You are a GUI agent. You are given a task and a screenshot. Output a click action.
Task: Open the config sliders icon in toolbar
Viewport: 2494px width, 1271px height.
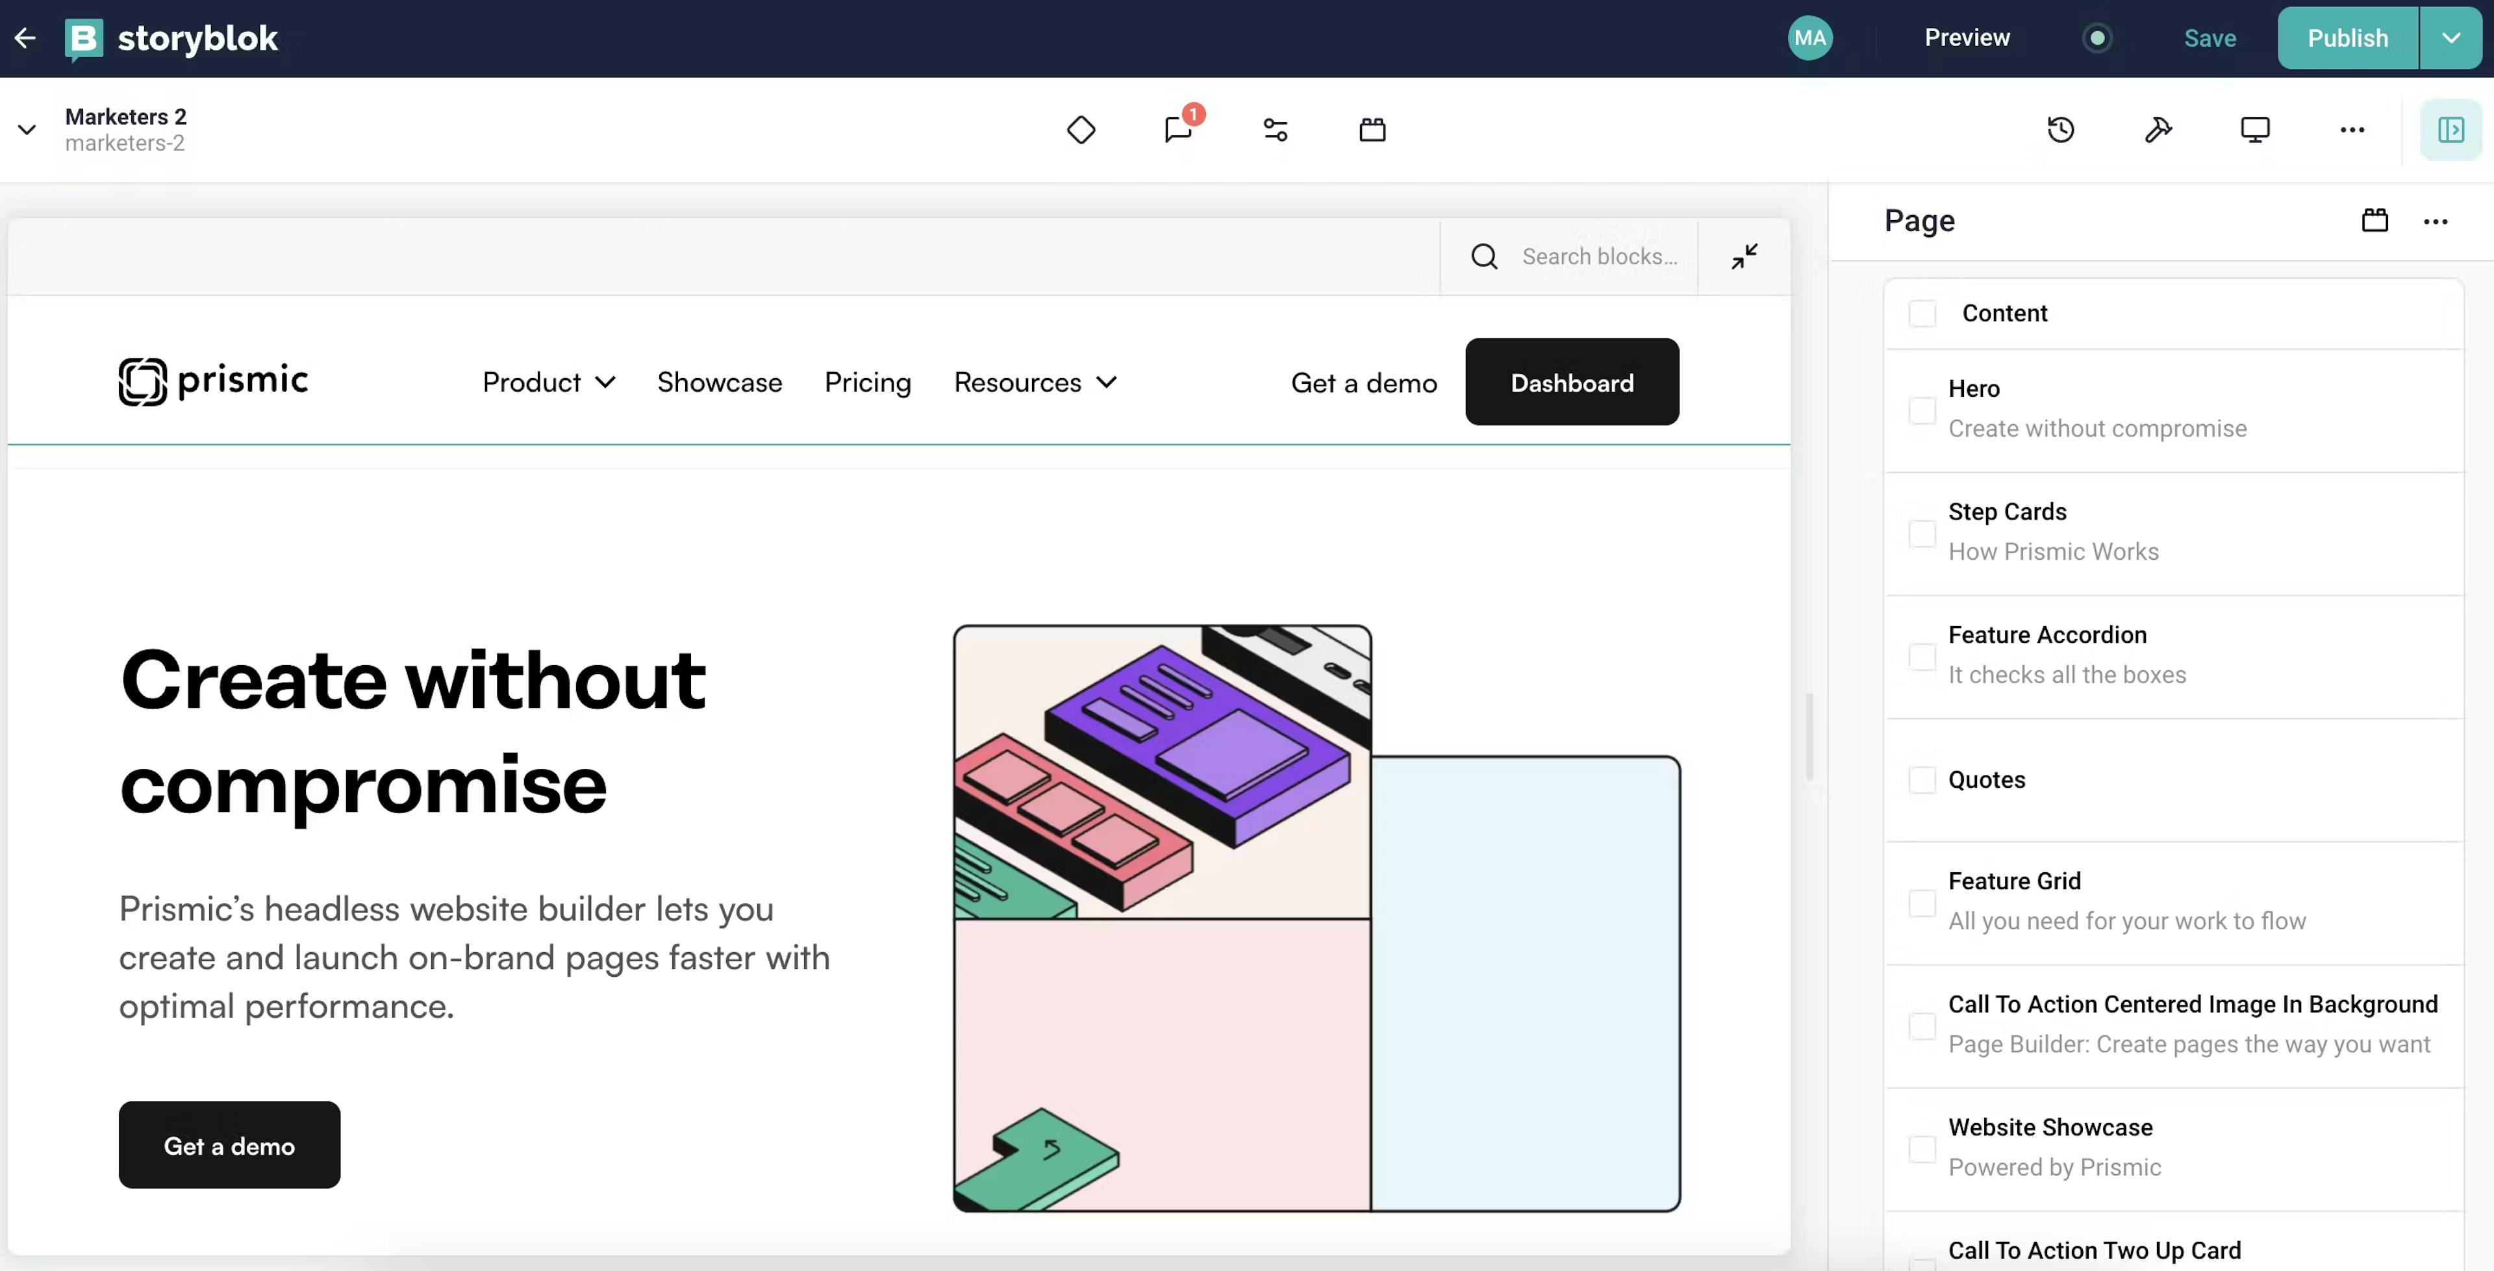pos(1275,129)
